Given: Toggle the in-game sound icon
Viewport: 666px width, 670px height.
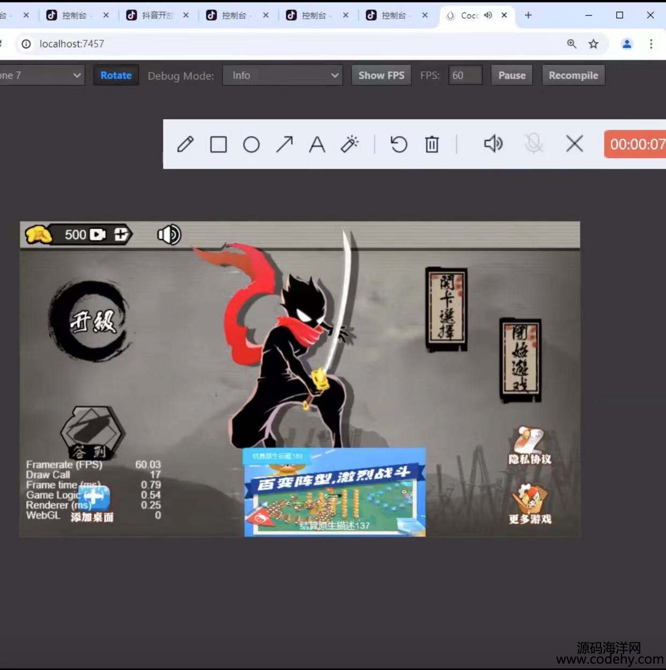Looking at the screenshot, I should pos(169,235).
